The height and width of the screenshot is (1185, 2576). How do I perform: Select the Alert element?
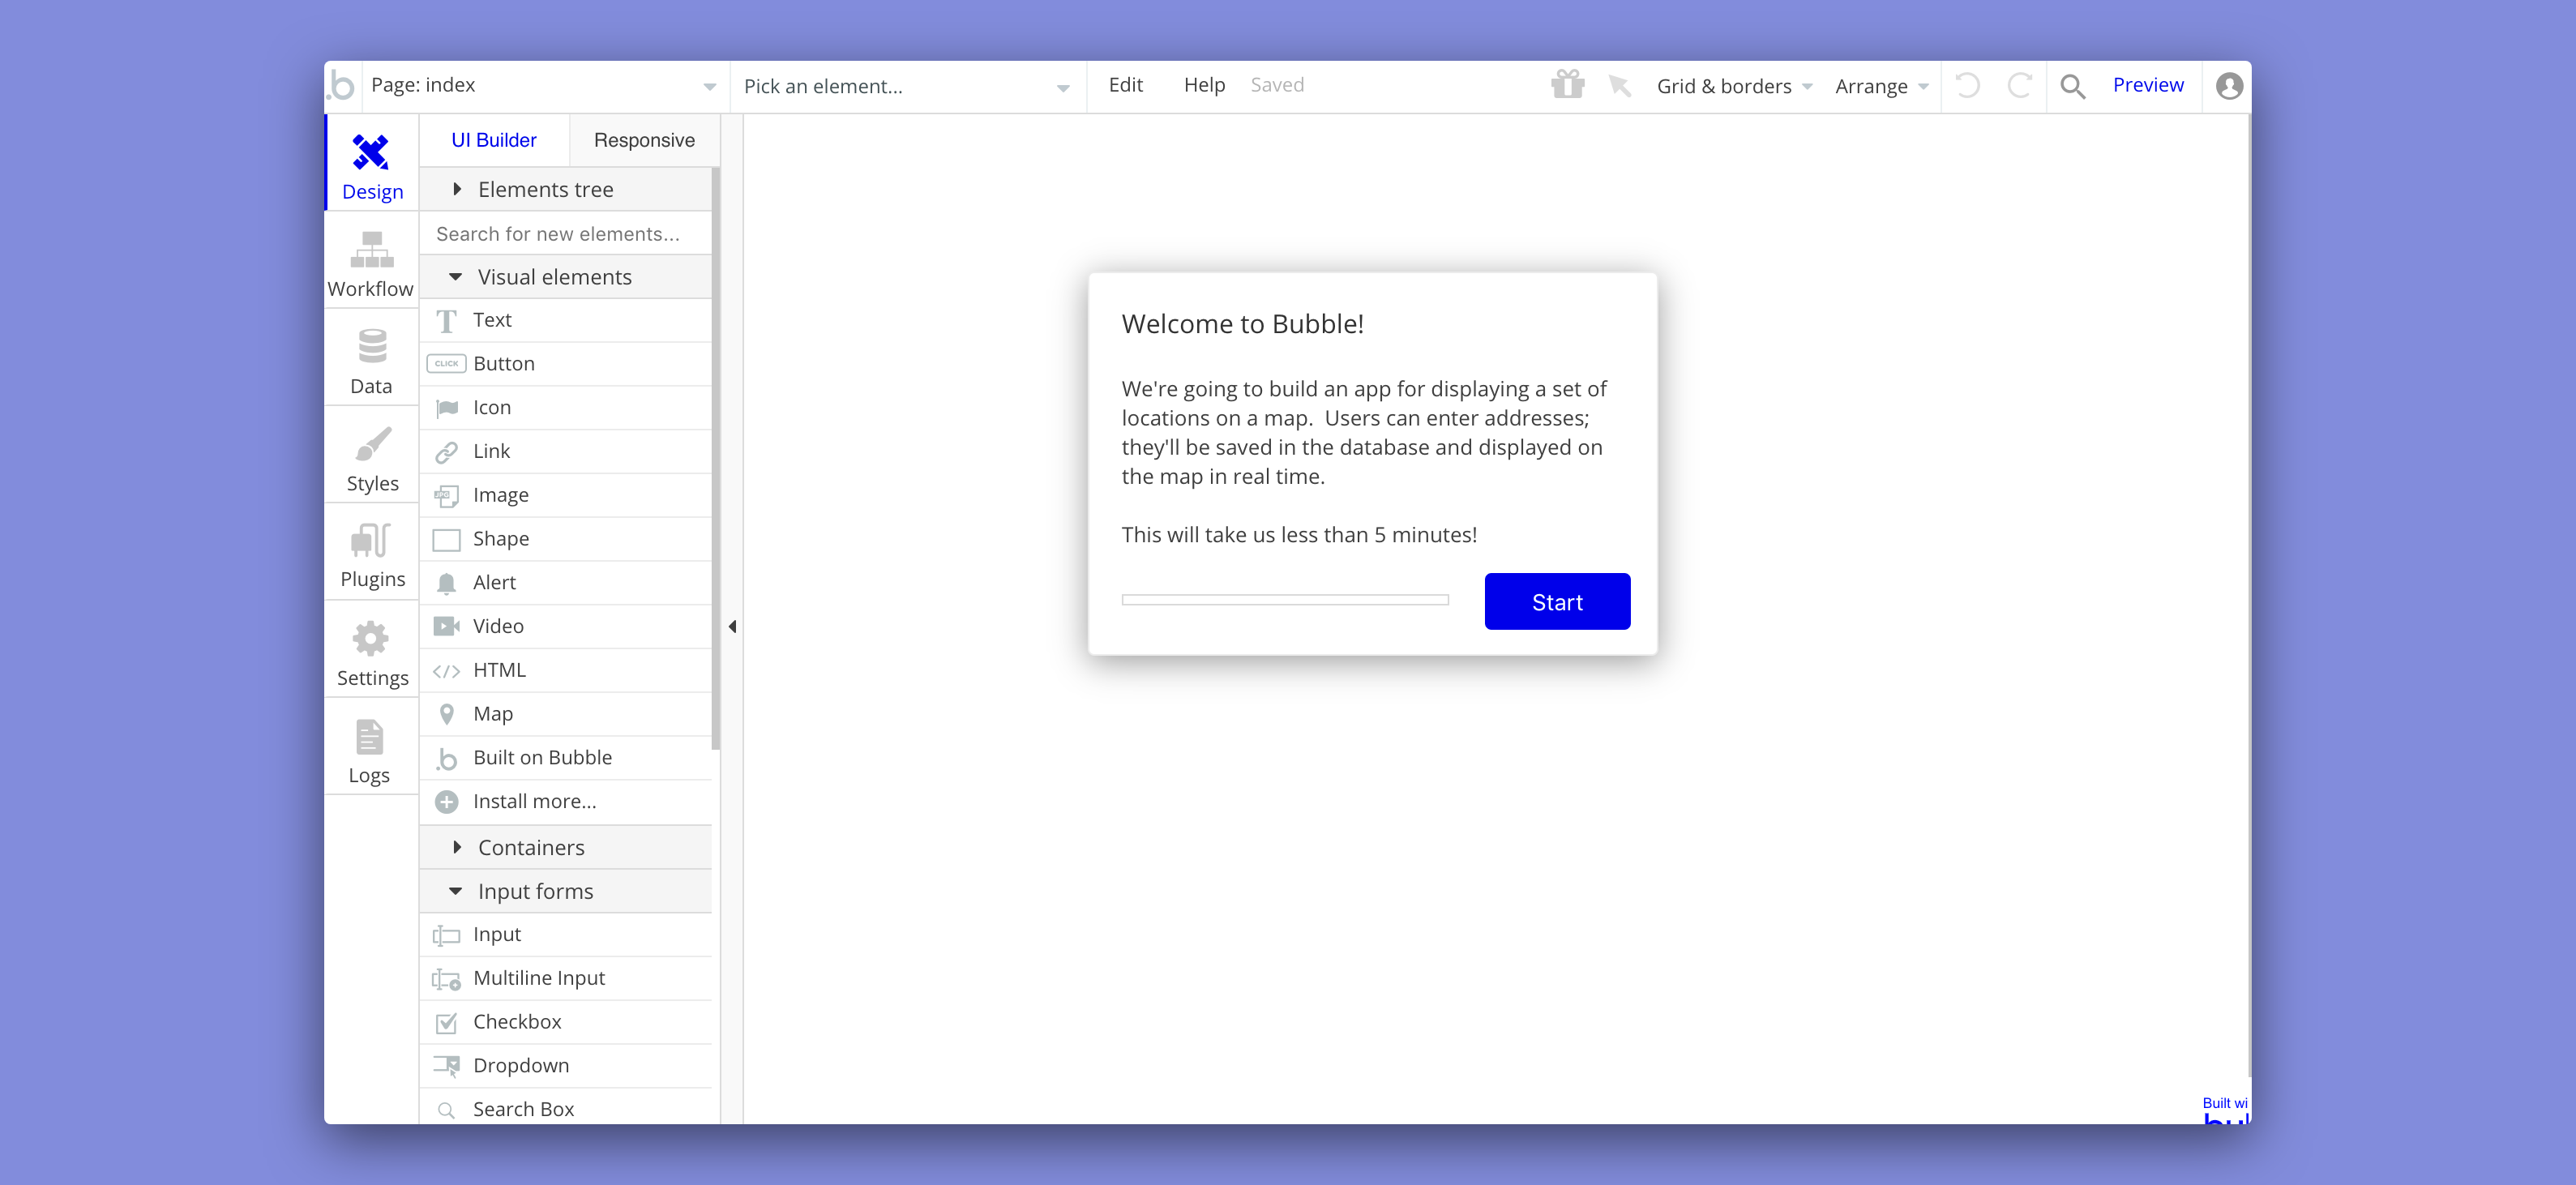(566, 583)
